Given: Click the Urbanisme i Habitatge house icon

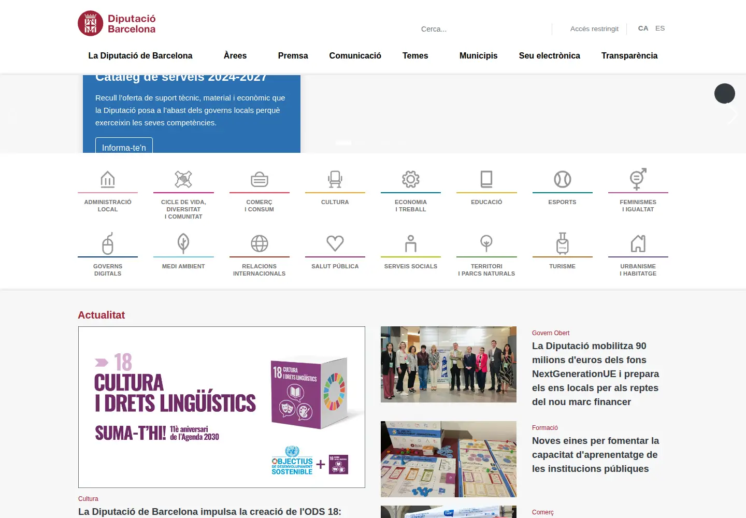Looking at the screenshot, I should pyautogui.click(x=638, y=243).
